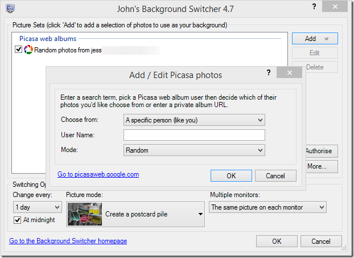
Task: Click OK in the Picasa photos dialog
Action: click(x=231, y=176)
